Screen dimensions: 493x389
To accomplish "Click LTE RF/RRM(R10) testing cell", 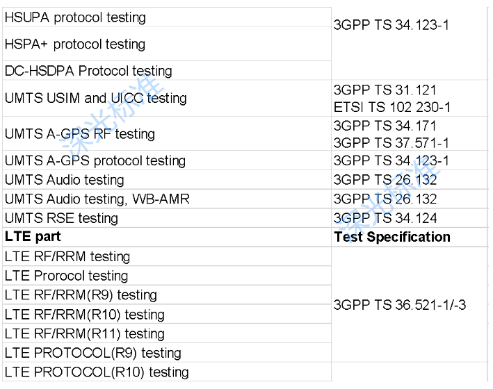I will [x=84, y=315].
